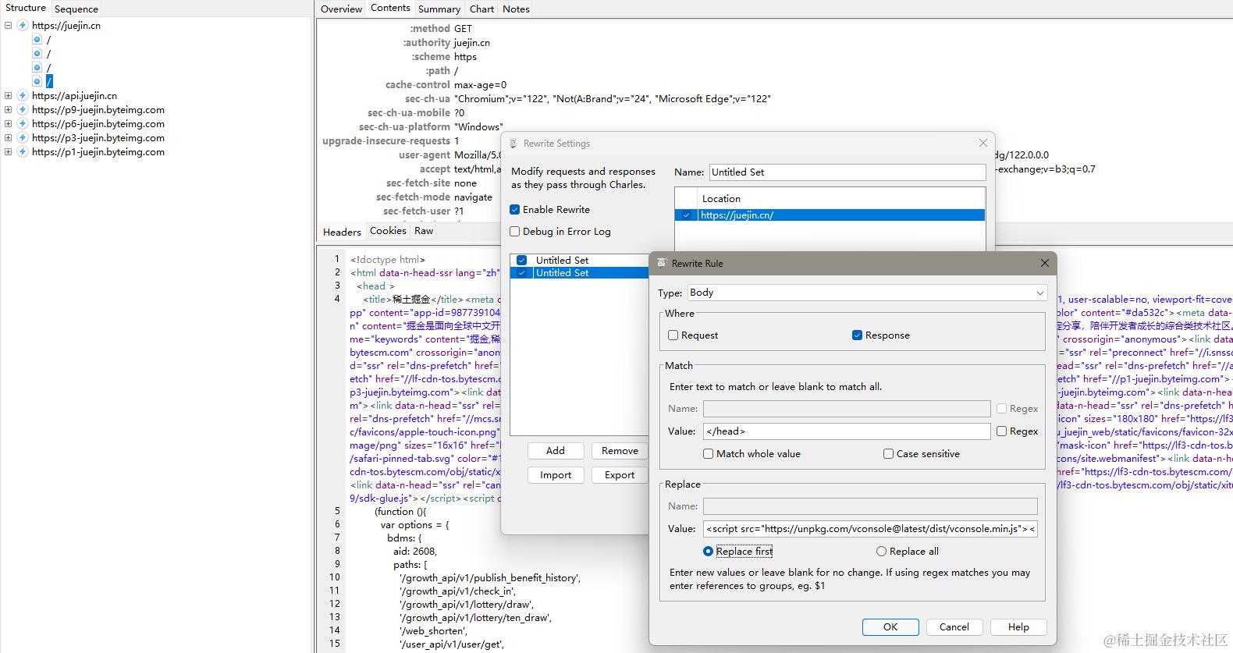Image resolution: width=1233 pixels, height=653 pixels.
Task: Click the host icon for p3-juejin.byteimg.com
Action: pyautogui.click(x=23, y=138)
